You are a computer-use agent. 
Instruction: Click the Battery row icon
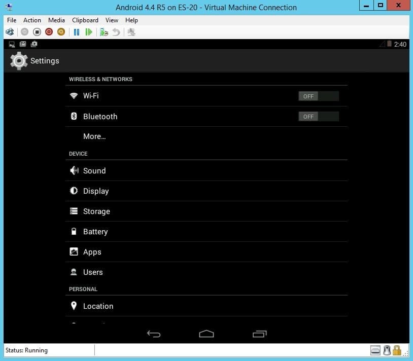[74, 231]
